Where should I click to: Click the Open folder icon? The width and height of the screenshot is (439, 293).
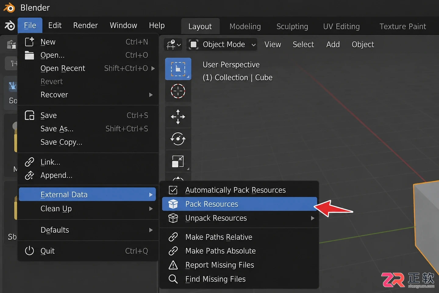[29, 55]
